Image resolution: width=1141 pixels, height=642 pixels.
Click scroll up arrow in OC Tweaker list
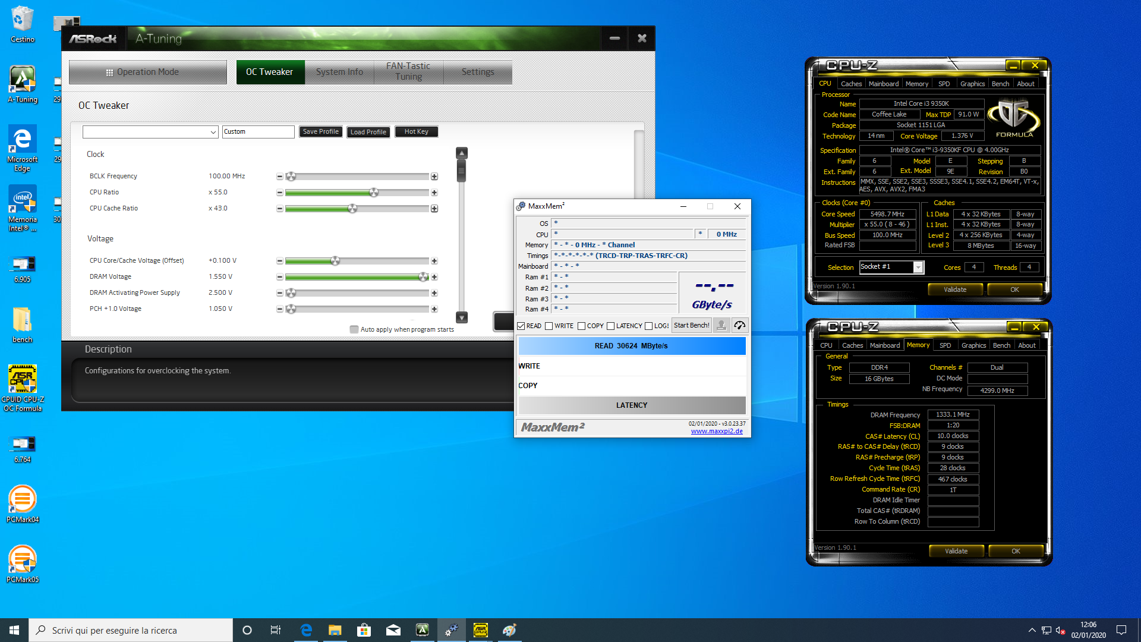tap(462, 153)
